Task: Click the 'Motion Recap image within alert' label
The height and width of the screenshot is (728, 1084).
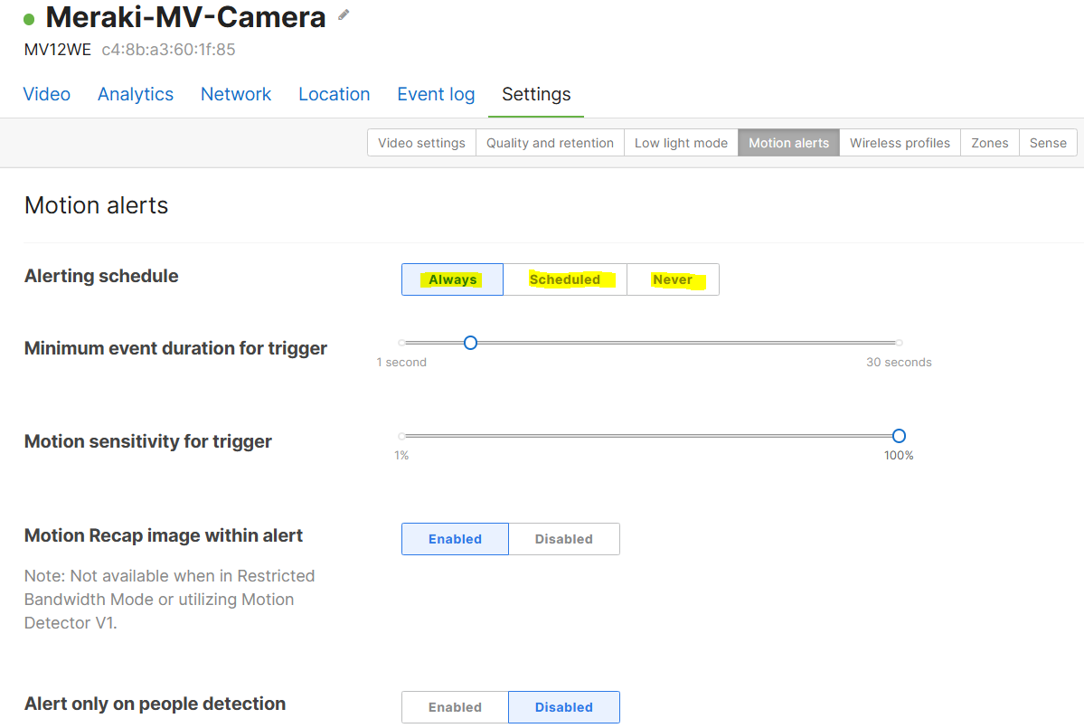Action: tap(164, 535)
